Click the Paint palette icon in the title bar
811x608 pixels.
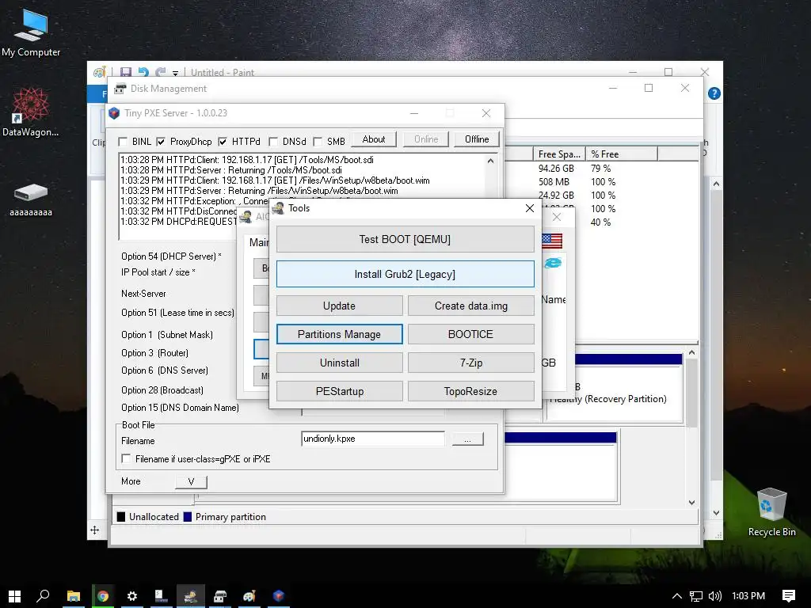pos(99,72)
